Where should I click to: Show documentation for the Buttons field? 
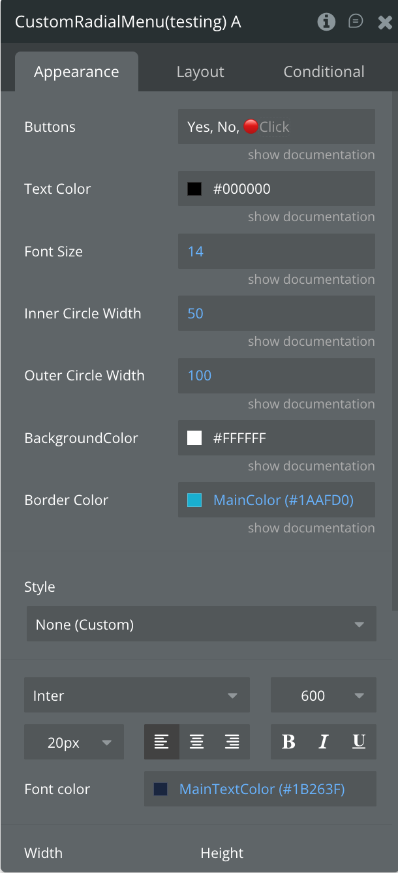tap(311, 155)
